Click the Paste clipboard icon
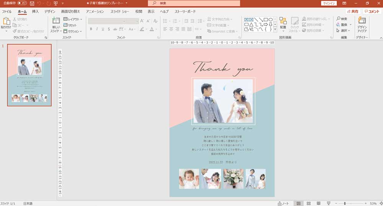383x206 pixels. tap(6, 22)
